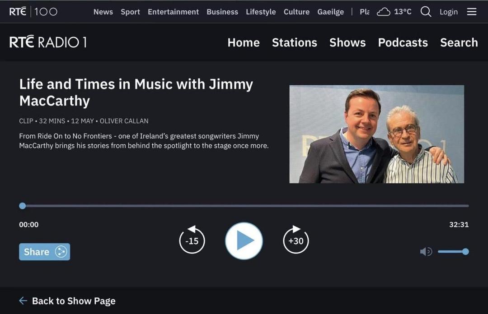
Task: Skip forward 30 seconds
Action: click(296, 240)
